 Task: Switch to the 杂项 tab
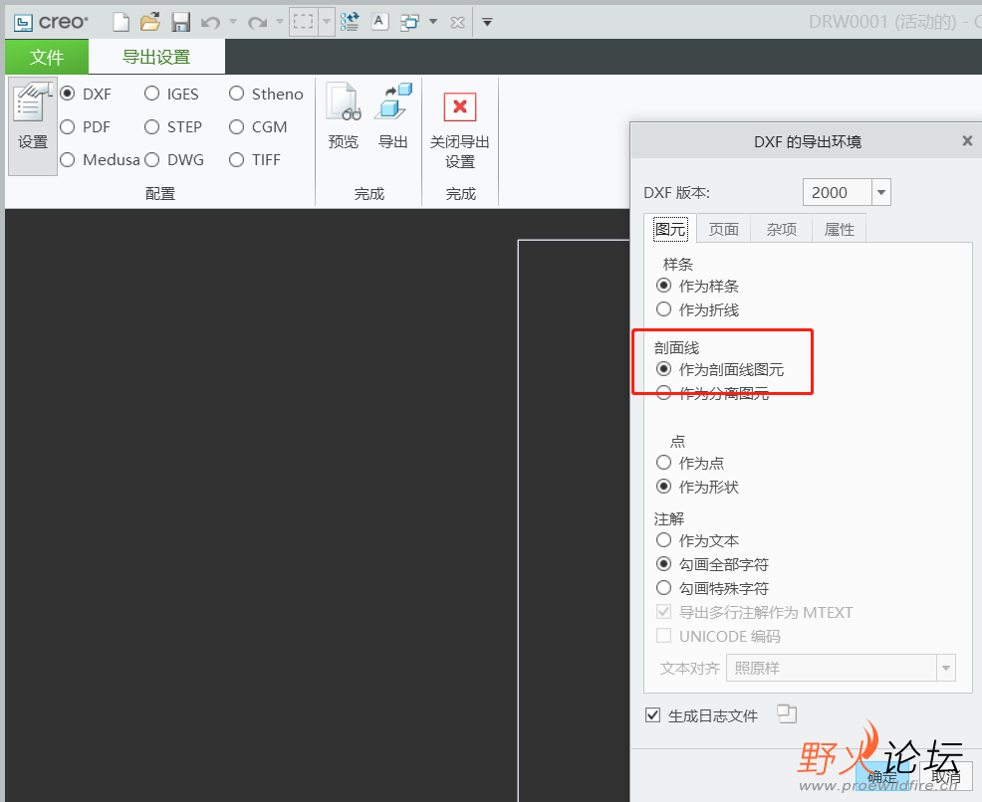click(782, 230)
